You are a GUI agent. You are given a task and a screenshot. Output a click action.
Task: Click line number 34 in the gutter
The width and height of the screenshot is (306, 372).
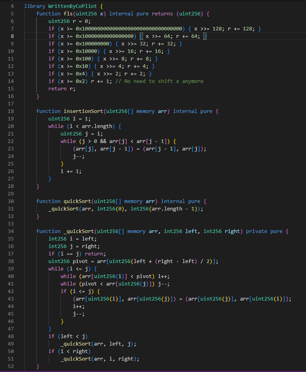coord(10,231)
